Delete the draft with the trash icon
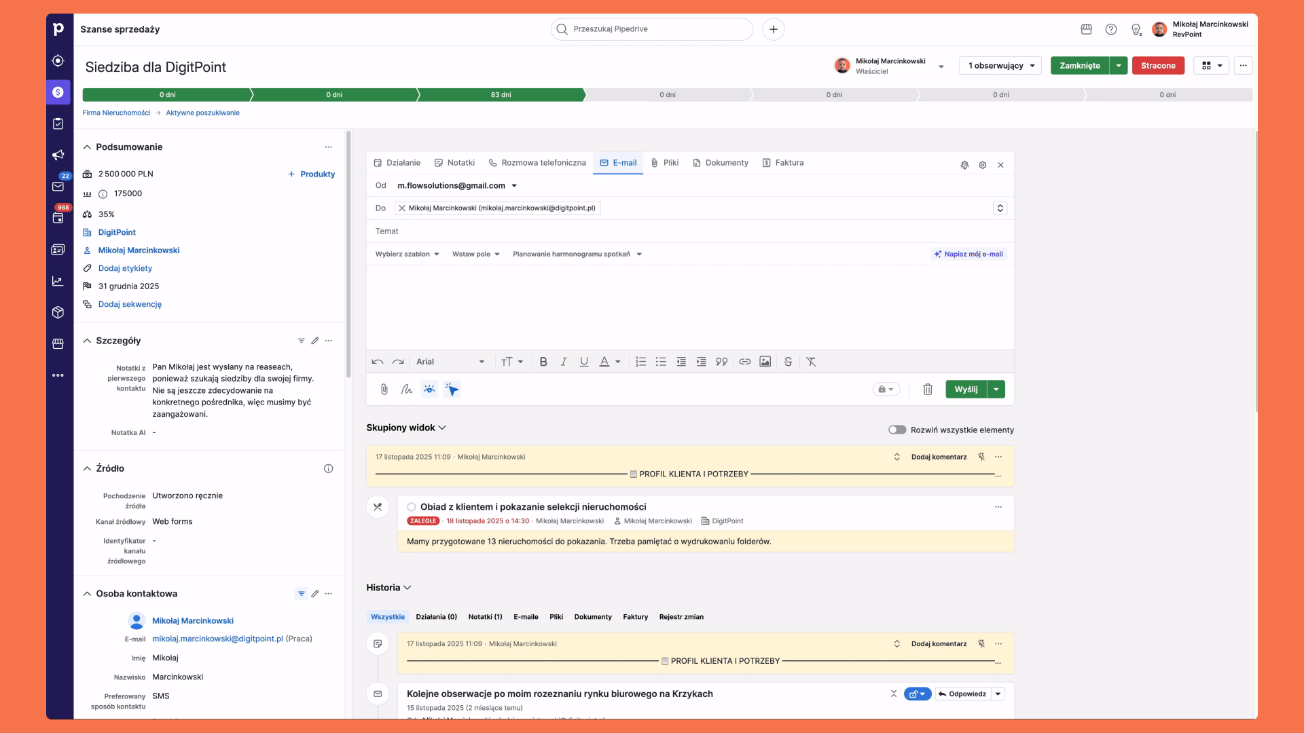Image resolution: width=1304 pixels, height=733 pixels. [x=928, y=389]
